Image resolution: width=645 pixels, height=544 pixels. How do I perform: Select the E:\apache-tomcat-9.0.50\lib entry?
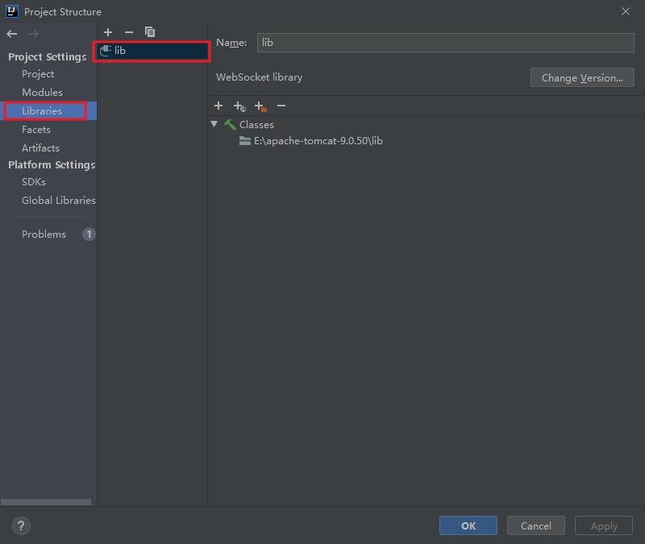[x=318, y=141]
